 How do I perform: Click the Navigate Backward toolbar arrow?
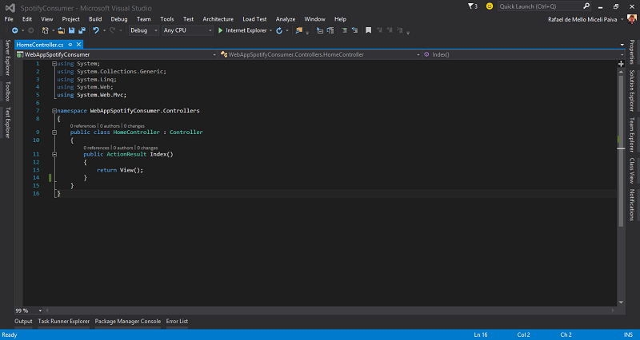pos(14,30)
